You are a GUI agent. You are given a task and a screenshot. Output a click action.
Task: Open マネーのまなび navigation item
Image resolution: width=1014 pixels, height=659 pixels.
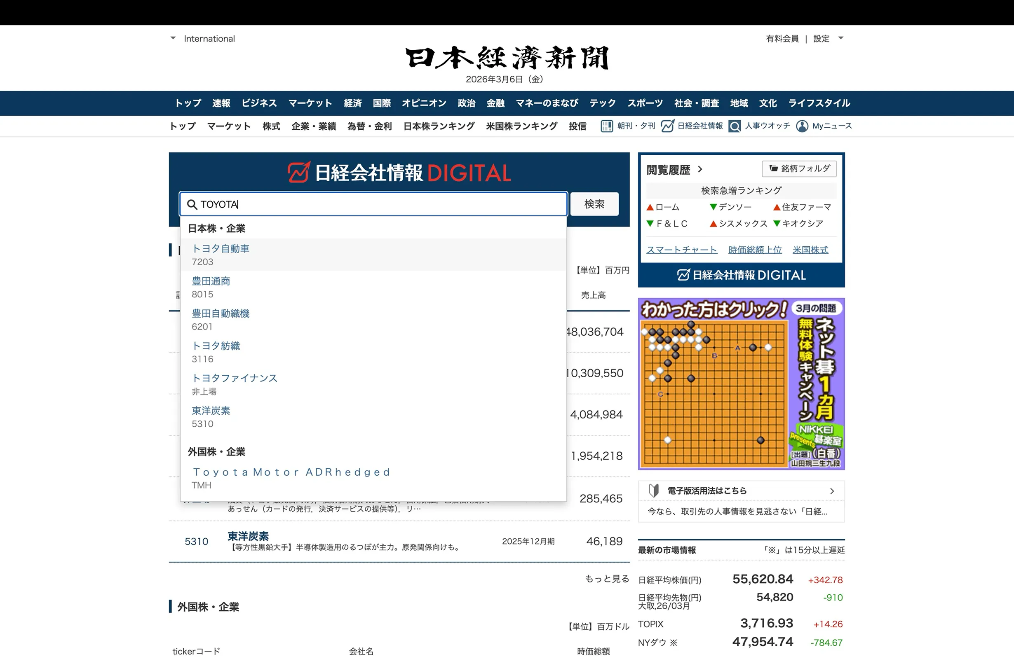point(547,103)
